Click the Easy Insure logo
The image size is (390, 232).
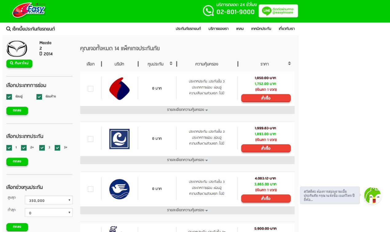(29, 10)
